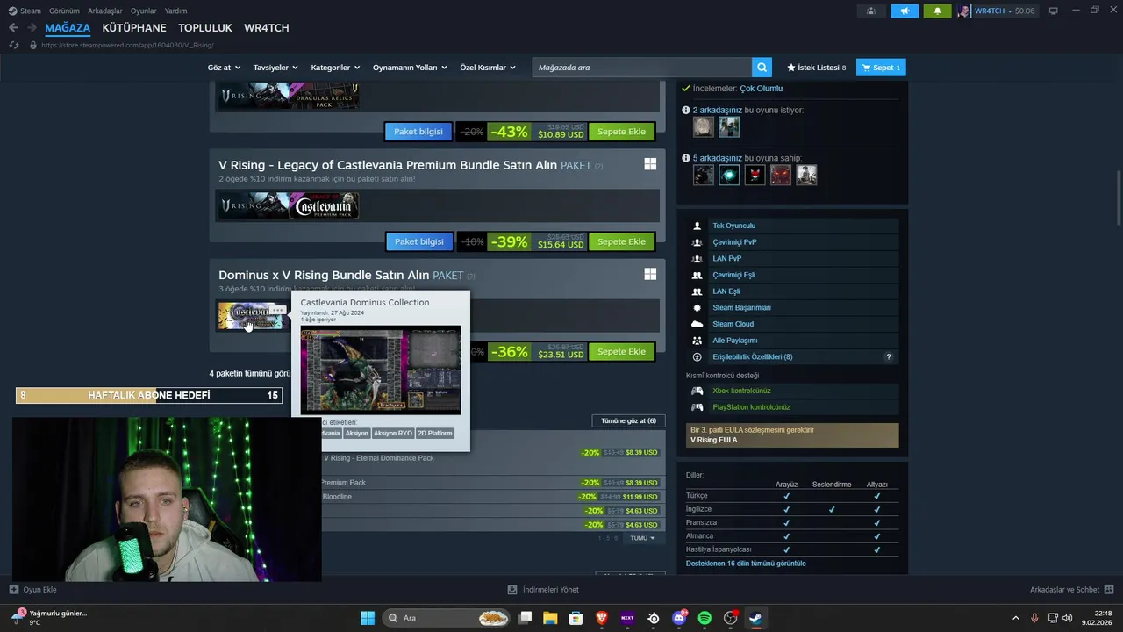Click the help question mark next to Erişilebilirlik Özellikleri
Screen dimensions: 1123x632
(889, 357)
